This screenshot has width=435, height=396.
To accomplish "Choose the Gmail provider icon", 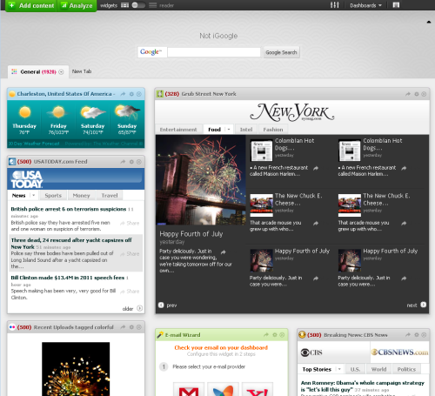I will point(189,389).
